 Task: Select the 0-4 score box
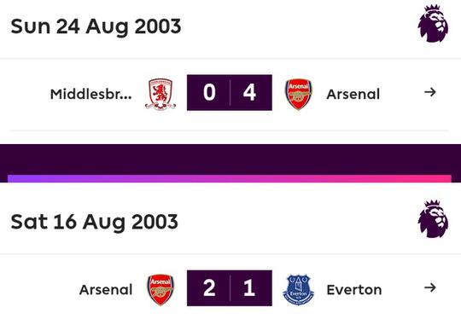click(230, 93)
